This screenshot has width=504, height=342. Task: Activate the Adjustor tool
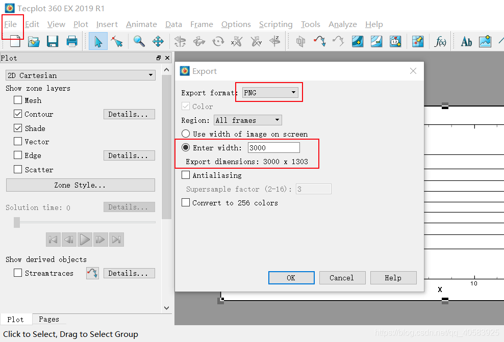tap(117, 41)
